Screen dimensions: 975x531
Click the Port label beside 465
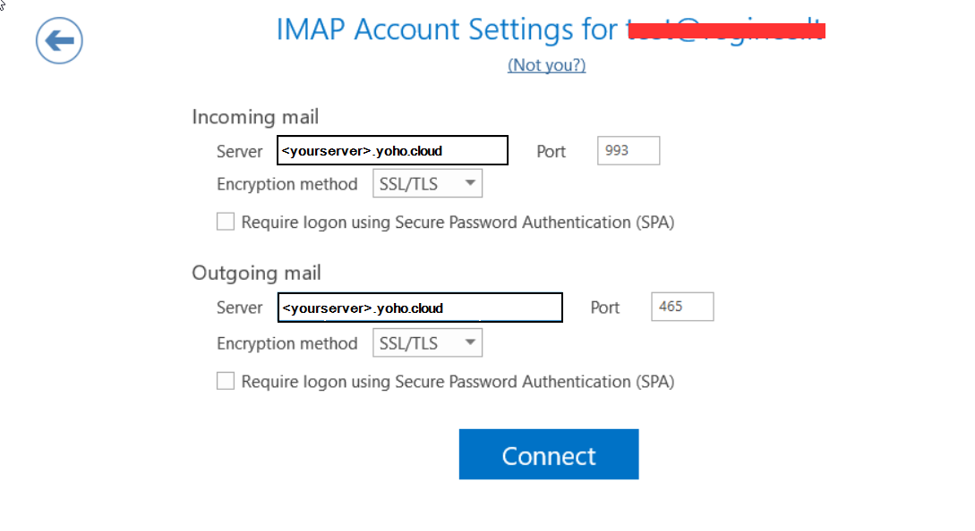coord(605,308)
